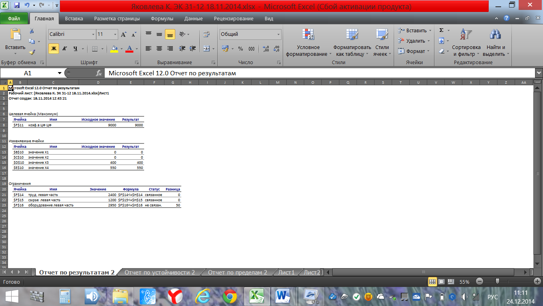
Task: Switch to the Вид tab
Action: click(x=269, y=19)
